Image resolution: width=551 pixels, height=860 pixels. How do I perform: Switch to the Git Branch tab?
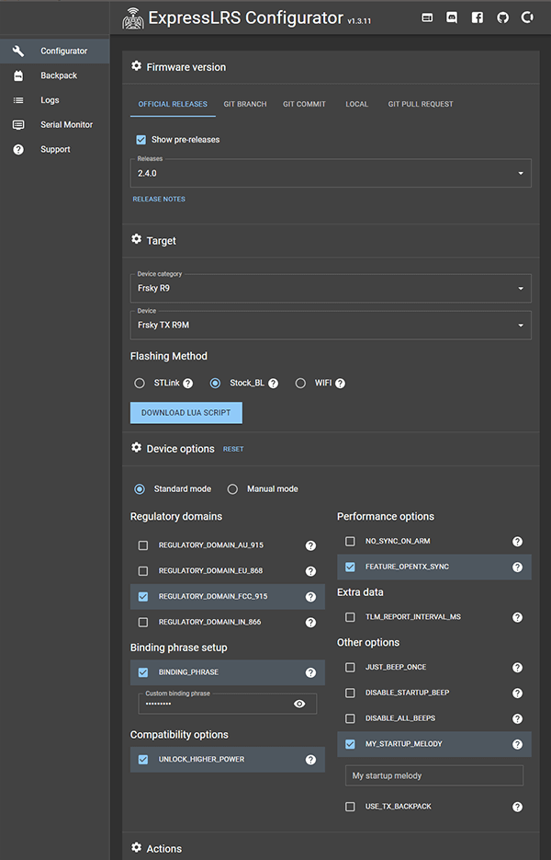click(x=245, y=105)
